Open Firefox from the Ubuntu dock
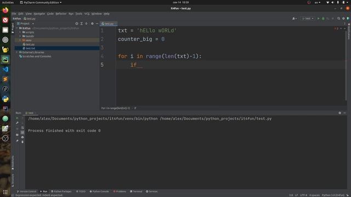Screen dimensions: 351x197 coord(5,10)
